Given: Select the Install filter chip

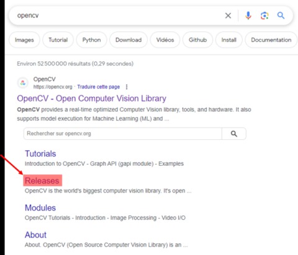Looking at the screenshot, I should 228,40.
